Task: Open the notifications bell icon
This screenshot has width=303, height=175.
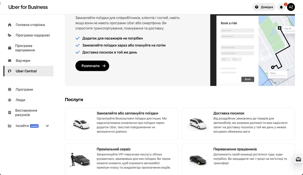Action: 281,7
